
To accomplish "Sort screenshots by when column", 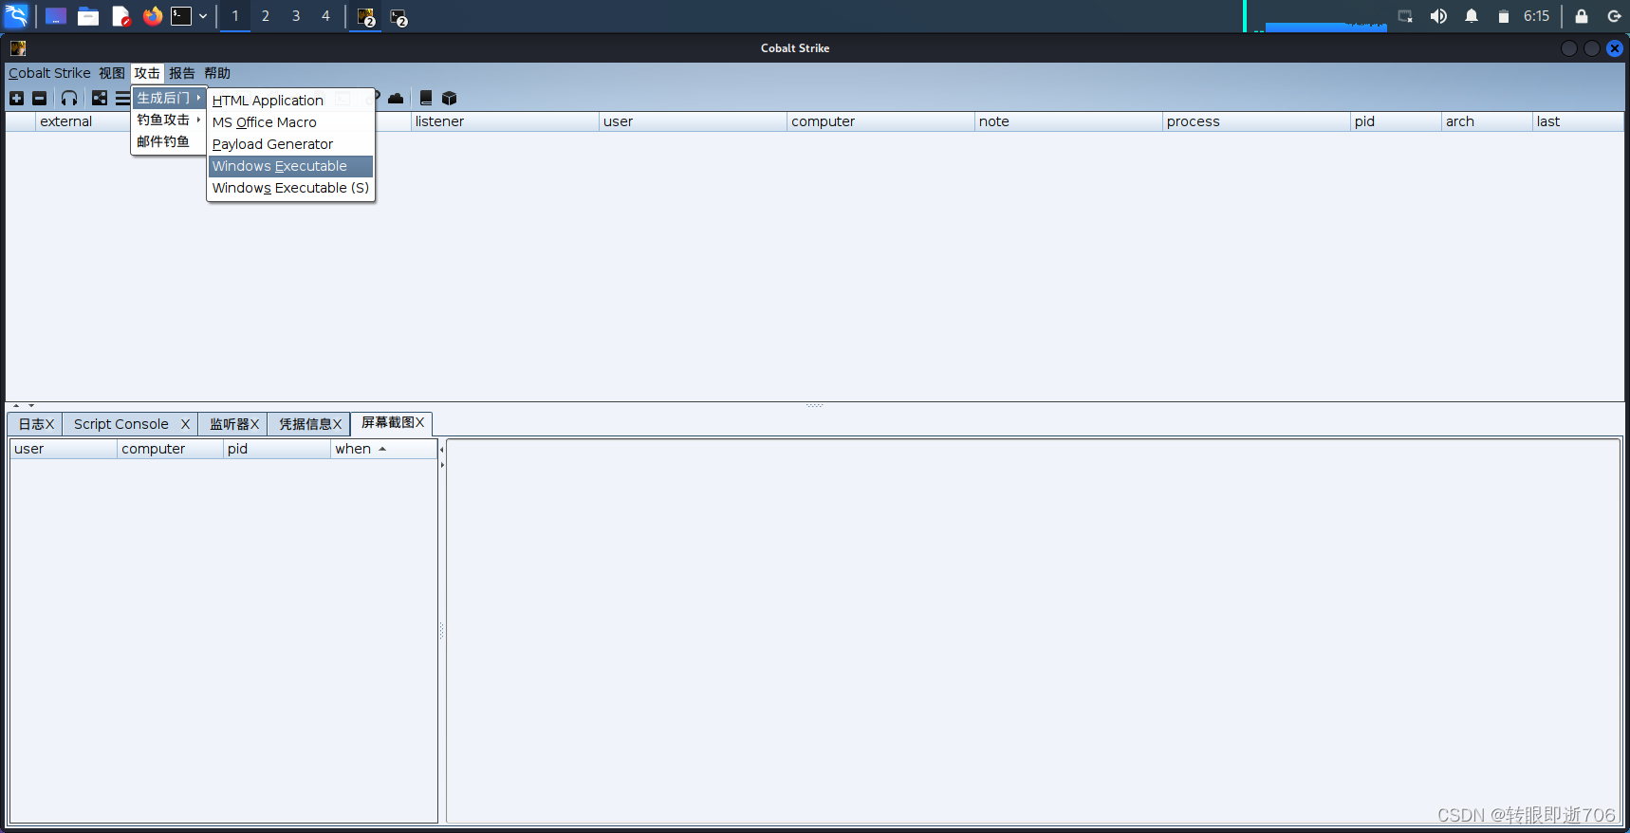I will click(x=383, y=449).
